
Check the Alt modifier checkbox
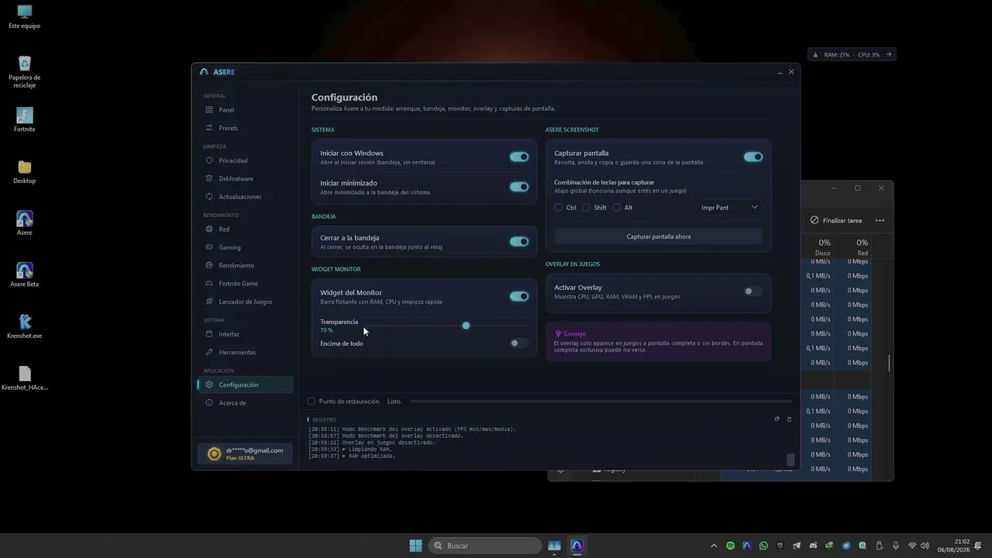(617, 208)
